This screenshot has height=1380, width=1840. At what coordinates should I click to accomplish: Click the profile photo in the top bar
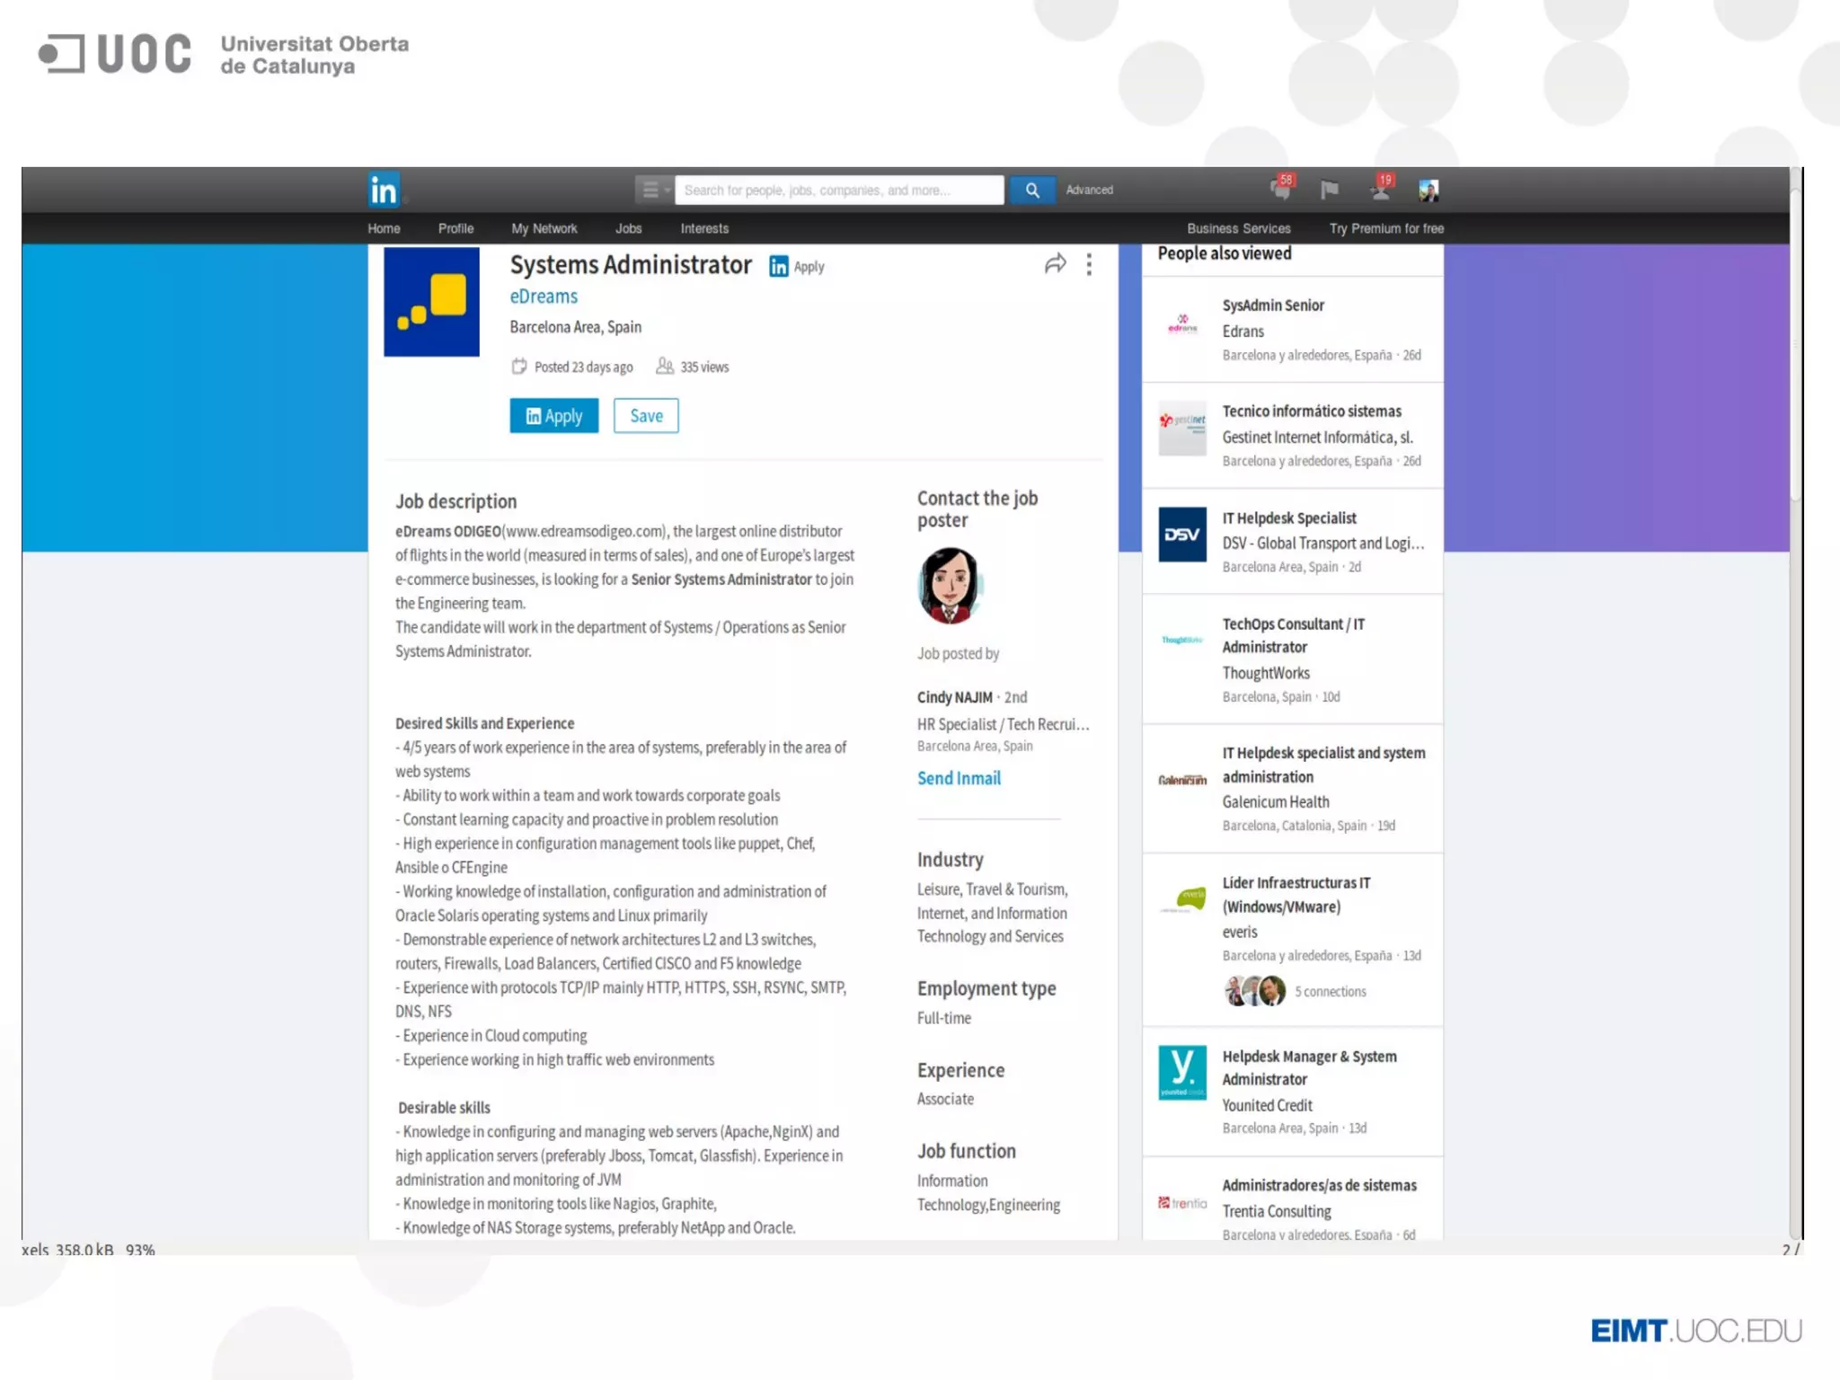click(x=1429, y=190)
